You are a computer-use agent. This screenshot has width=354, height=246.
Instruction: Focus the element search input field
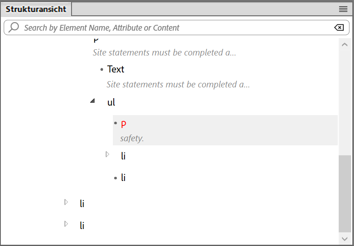(x=174, y=28)
